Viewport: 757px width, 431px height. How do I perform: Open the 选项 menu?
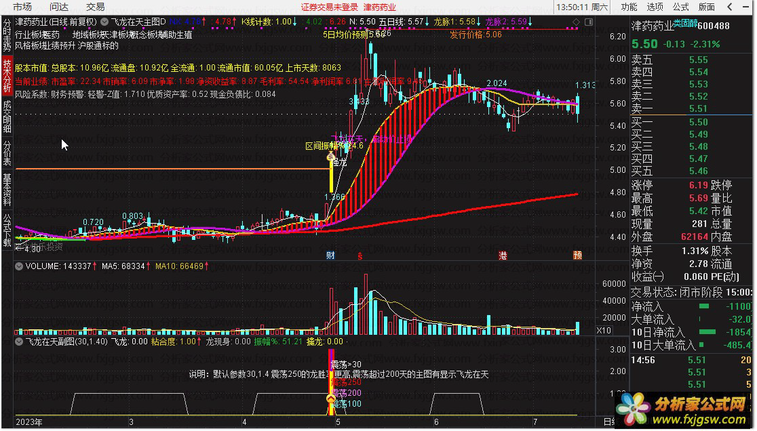[x=655, y=7]
